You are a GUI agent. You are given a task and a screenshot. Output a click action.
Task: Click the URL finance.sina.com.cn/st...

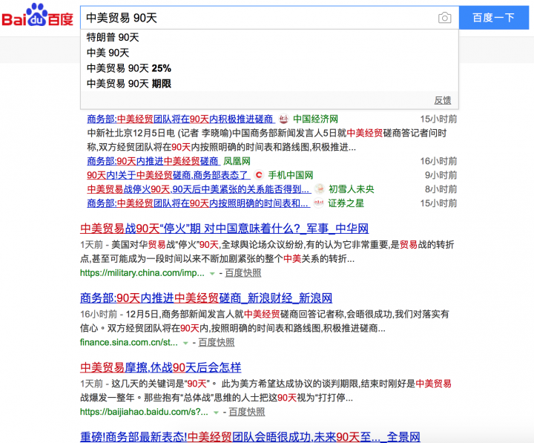coord(129,343)
